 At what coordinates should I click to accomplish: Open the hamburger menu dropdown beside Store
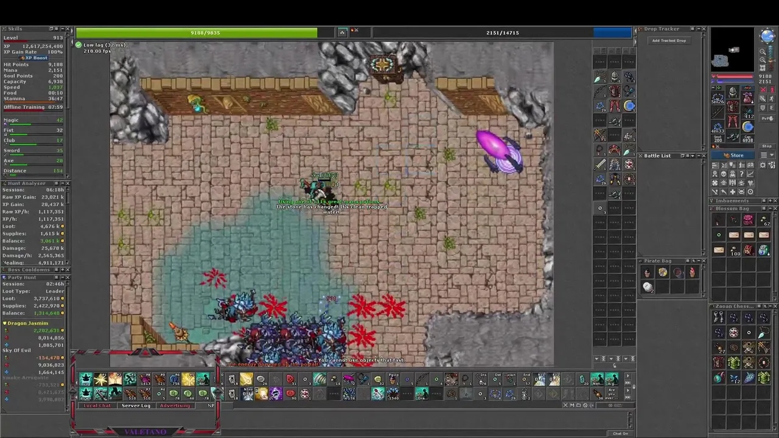tap(767, 155)
